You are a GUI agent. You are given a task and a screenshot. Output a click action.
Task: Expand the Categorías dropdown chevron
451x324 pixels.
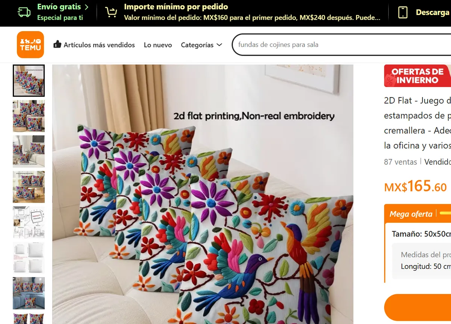point(219,45)
